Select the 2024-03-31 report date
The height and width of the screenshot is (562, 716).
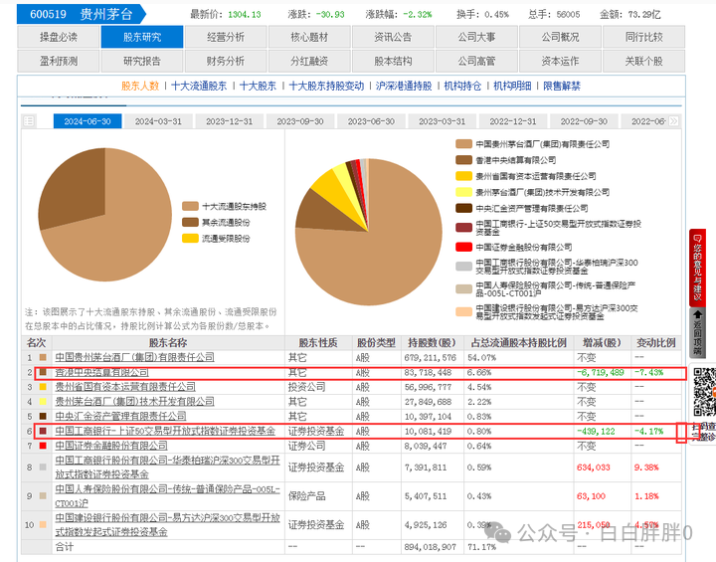pos(158,121)
